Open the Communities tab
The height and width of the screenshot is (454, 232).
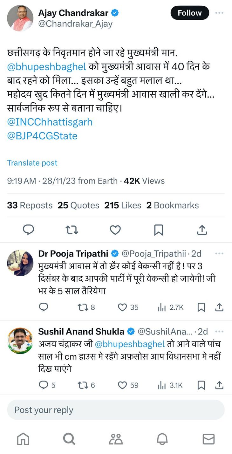point(116,439)
